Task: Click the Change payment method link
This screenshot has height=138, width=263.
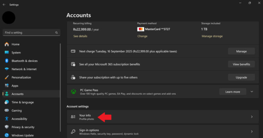Action: pyautogui.click(x=142, y=36)
